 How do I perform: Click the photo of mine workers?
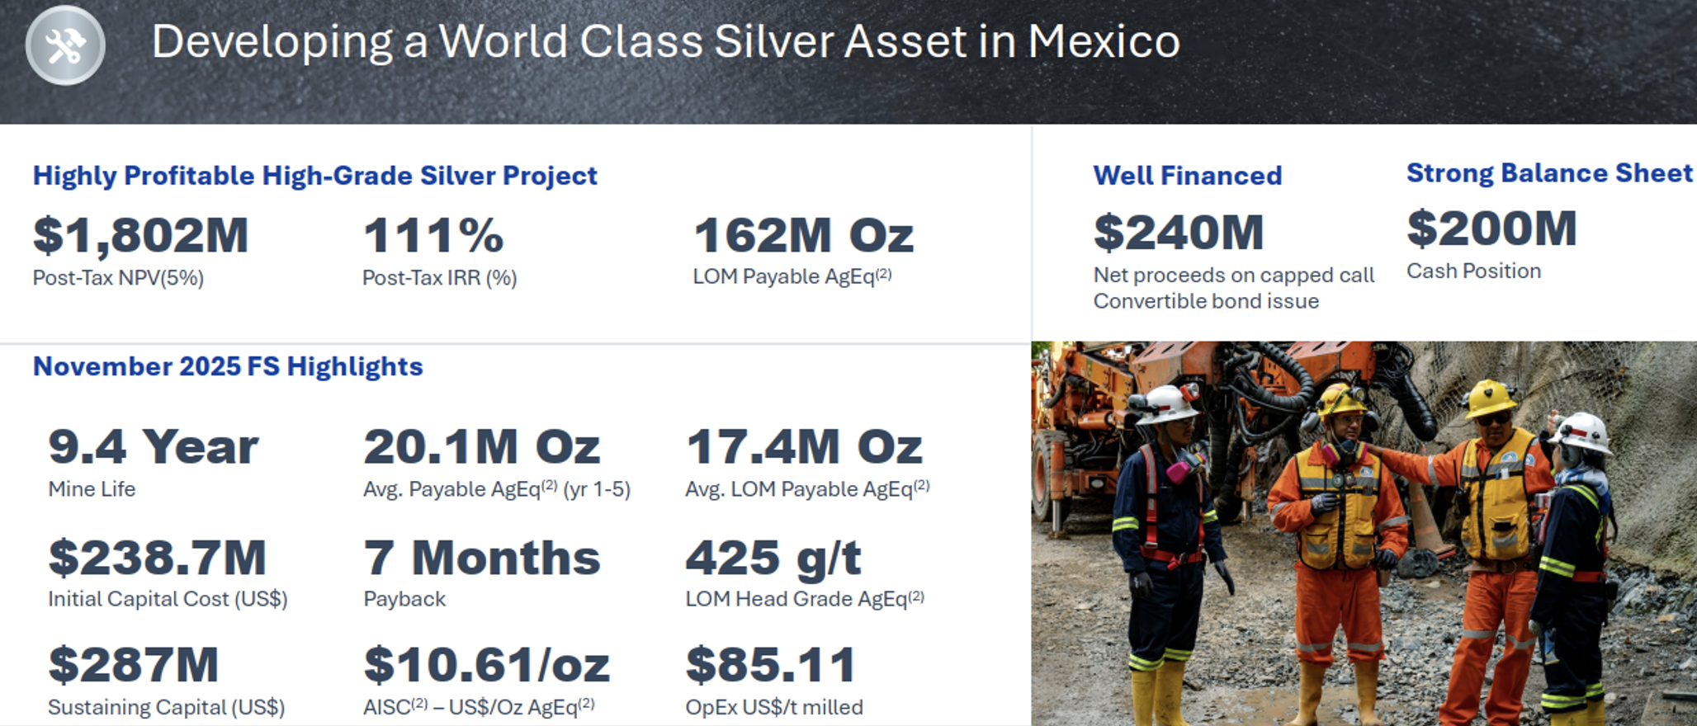click(x=1364, y=533)
